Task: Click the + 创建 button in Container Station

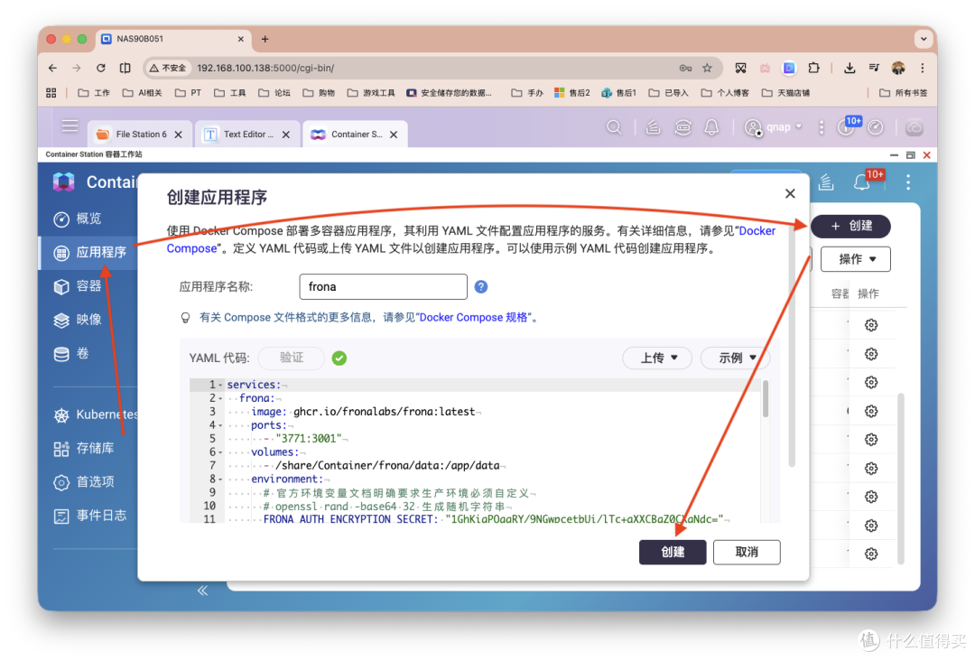Action: point(851,227)
